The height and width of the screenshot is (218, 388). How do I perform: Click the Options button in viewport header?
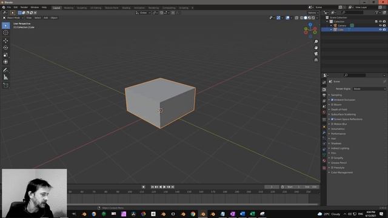pyautogui.click(x=313, y=13)
